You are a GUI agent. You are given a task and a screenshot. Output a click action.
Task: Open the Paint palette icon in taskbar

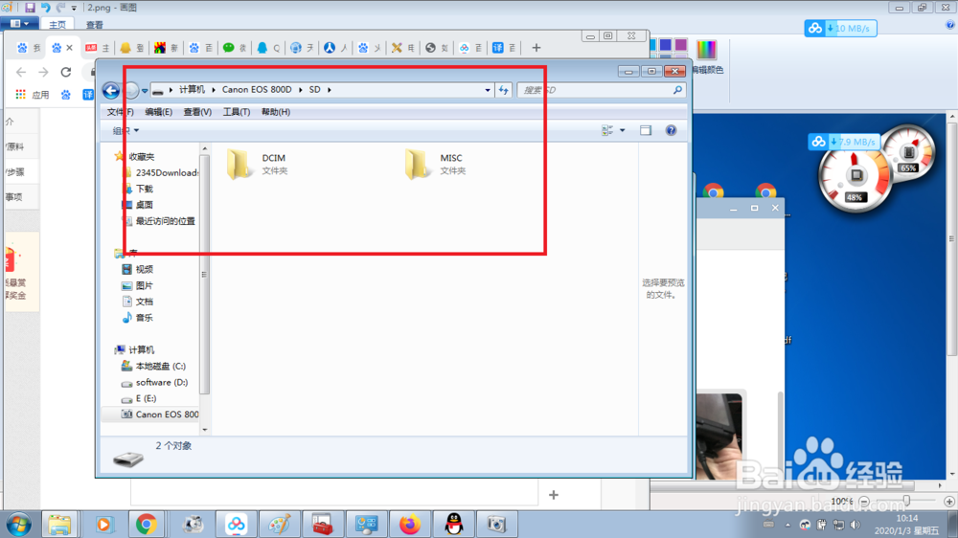[279, 525]
